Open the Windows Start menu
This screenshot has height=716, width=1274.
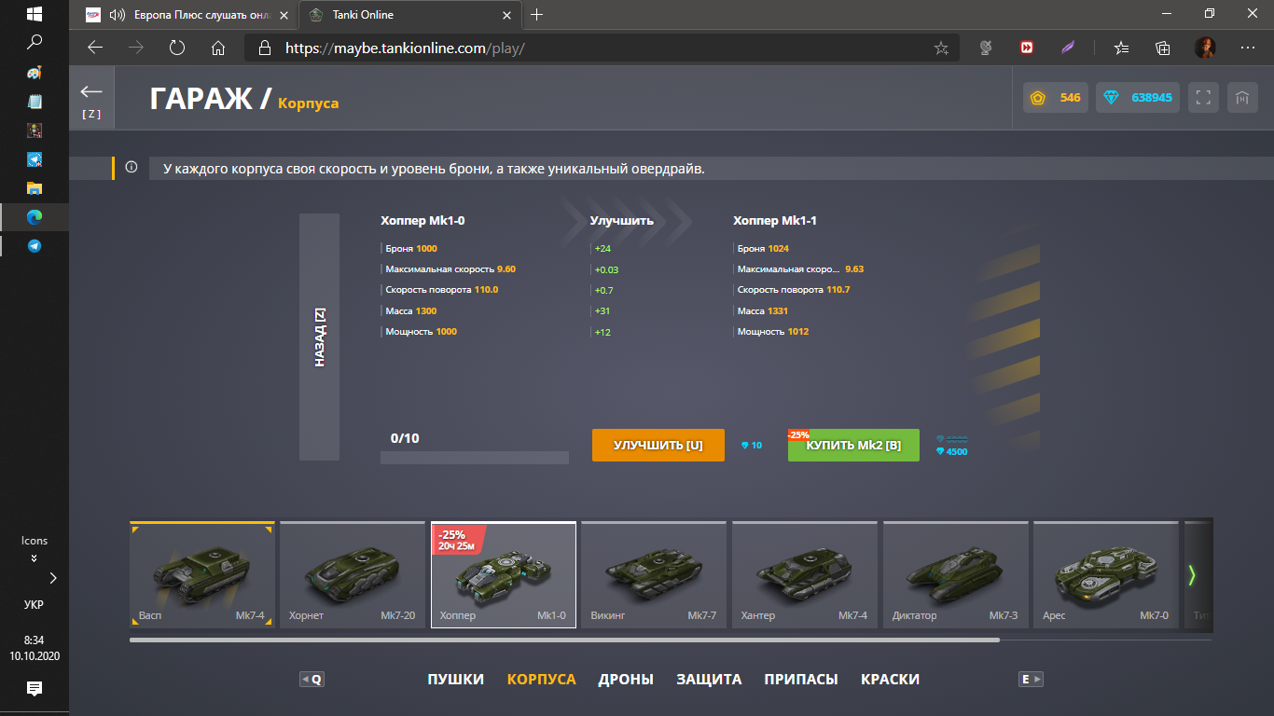point(35,14)
